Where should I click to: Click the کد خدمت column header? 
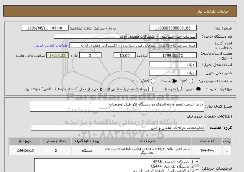207,142
